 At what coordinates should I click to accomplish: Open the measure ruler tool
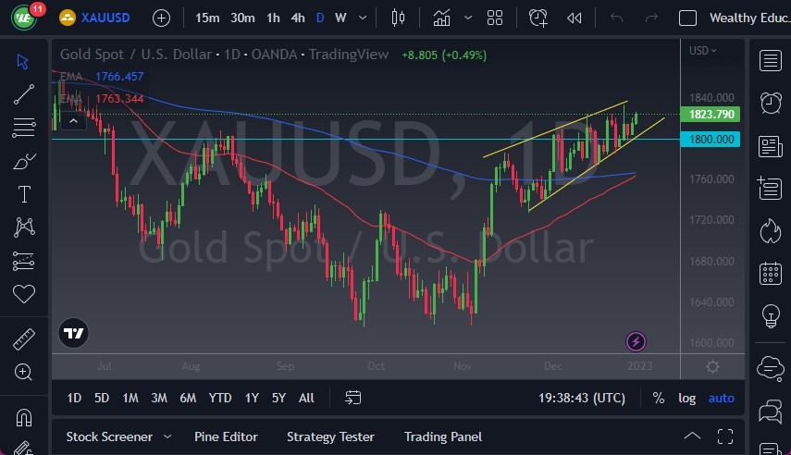(24, 338)
